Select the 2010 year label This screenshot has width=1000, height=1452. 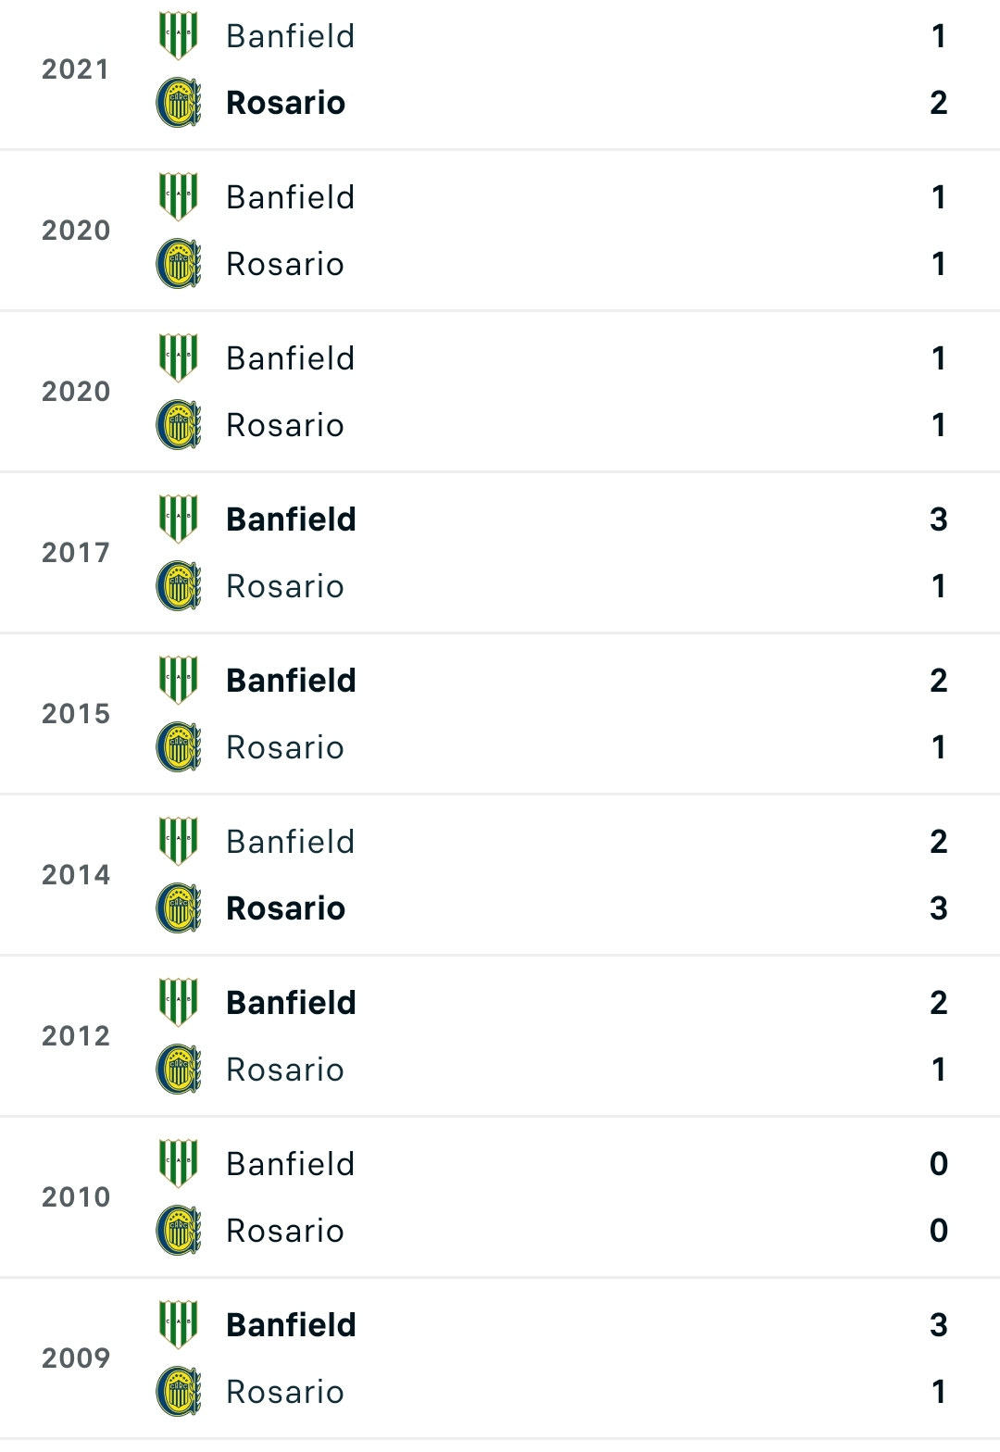pyautogui.click(x=76, y=1197)
